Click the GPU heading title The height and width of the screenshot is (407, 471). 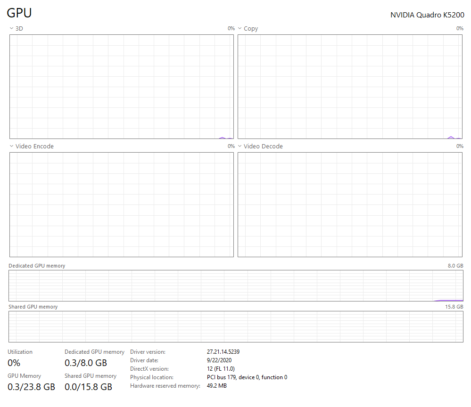coord(19,13)
